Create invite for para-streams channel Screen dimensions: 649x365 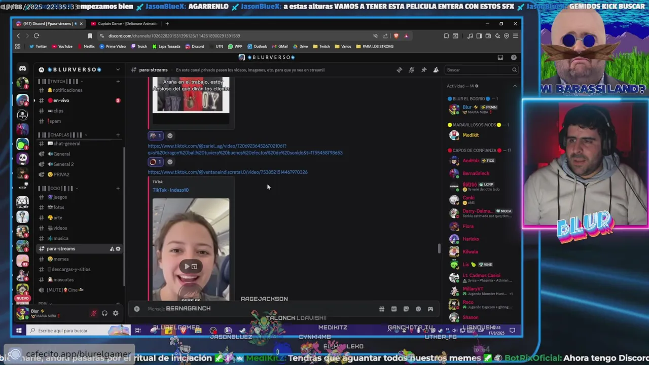tap(112, 249)
